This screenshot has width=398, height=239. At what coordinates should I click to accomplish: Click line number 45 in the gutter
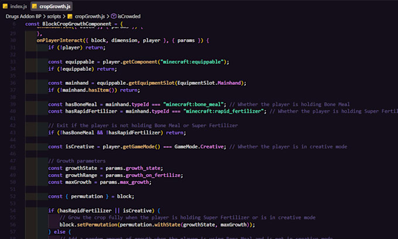click(13, 147)
